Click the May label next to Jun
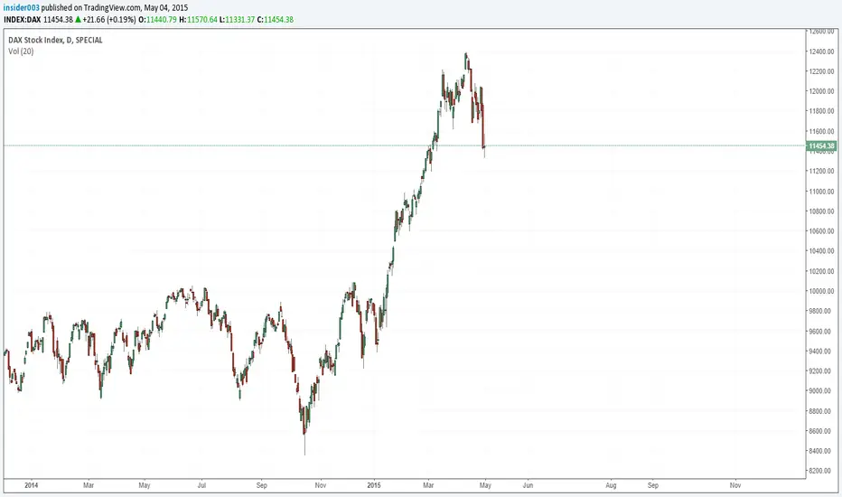Viewport: 842px width, 497px height. point(485,485)
